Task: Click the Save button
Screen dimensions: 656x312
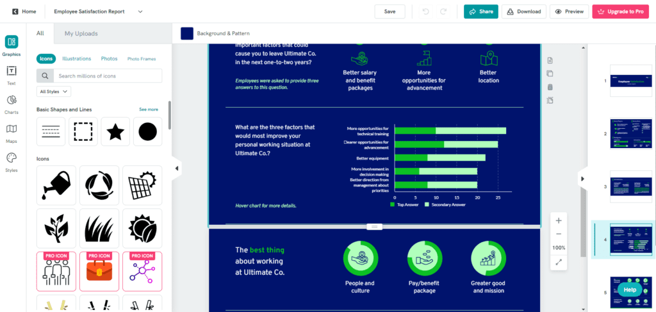Action: [390, 12]
